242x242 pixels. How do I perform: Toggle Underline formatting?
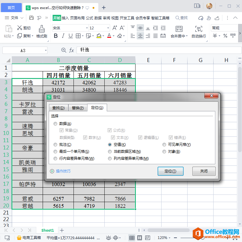[70, 36]
